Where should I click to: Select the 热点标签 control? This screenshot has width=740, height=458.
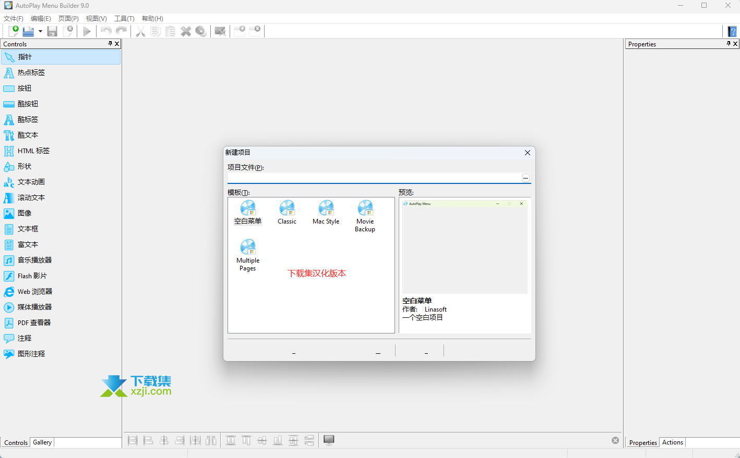tap(61, 72)
